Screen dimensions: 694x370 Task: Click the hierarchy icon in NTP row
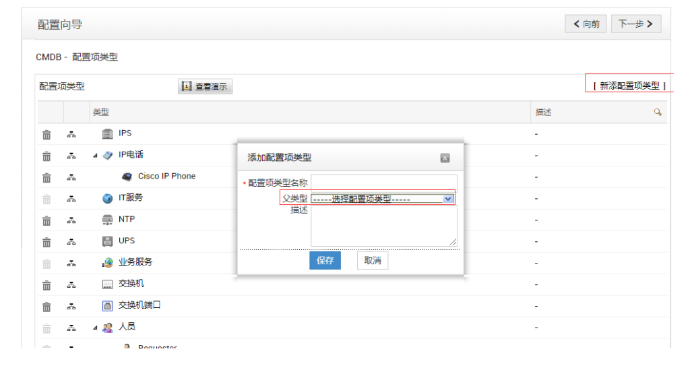(x=71, y=220)
